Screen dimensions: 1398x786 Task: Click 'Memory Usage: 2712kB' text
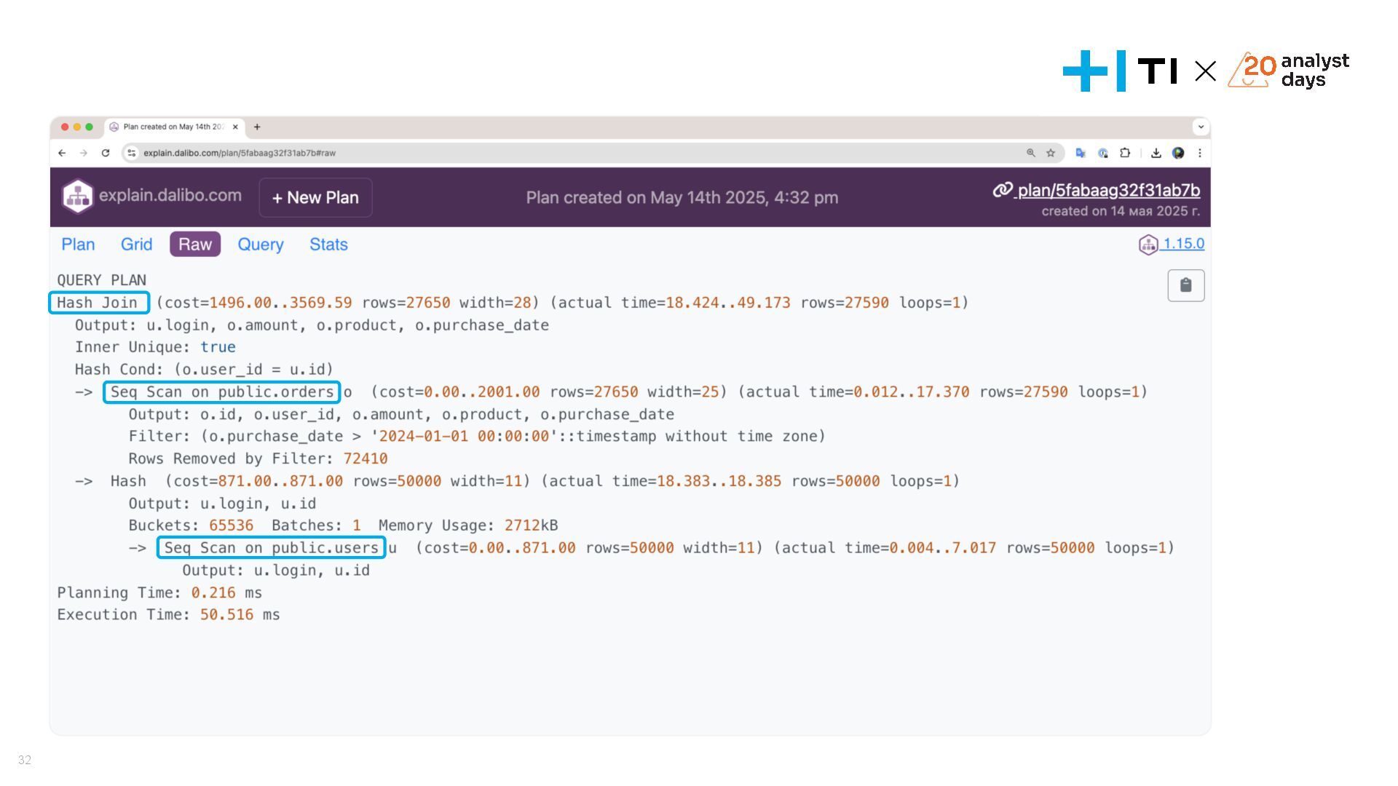coord(468,525)
